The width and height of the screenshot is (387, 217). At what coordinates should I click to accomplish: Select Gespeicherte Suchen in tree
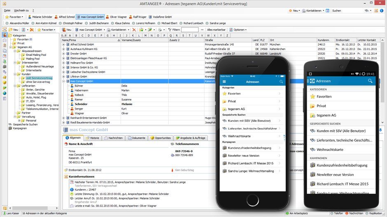25,124
